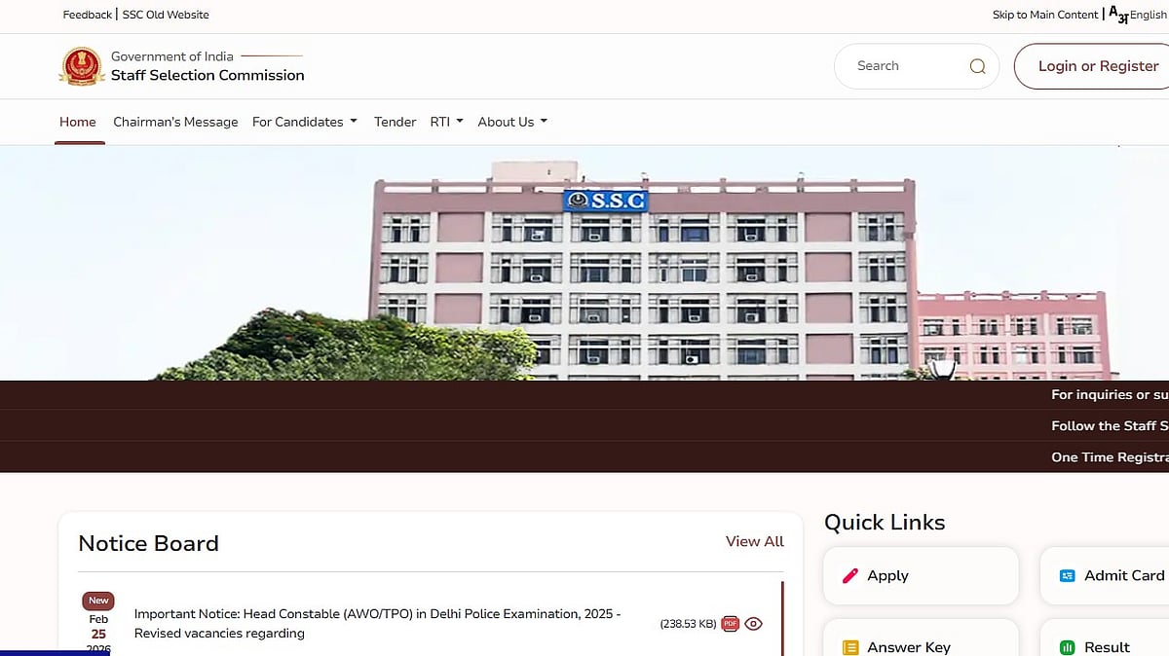The height and width of the screenshot is (656, 1169).
Task: Click the Admit Card icon
Action: (1067, 575)
